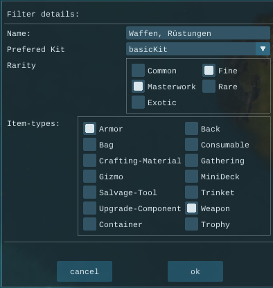Viewport: 273px width, 288px height.
Task: Uncheck the Fine rarity checkbox
Action: coord(209,71)
